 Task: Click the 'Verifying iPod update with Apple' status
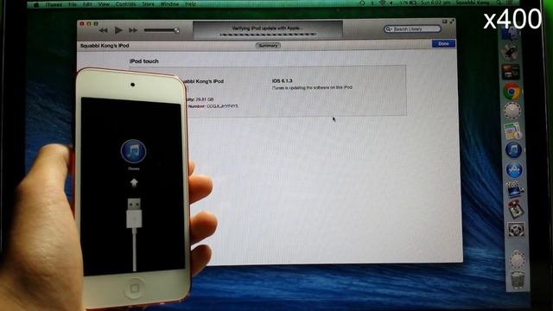tap(267, 28)
